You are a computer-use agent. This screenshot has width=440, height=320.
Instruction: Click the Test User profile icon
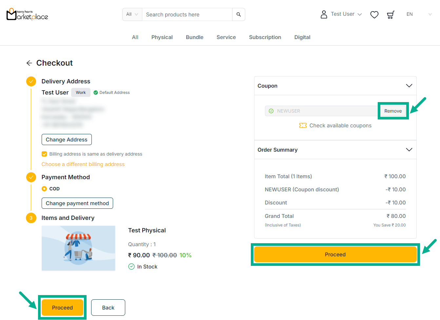point(324,14)
